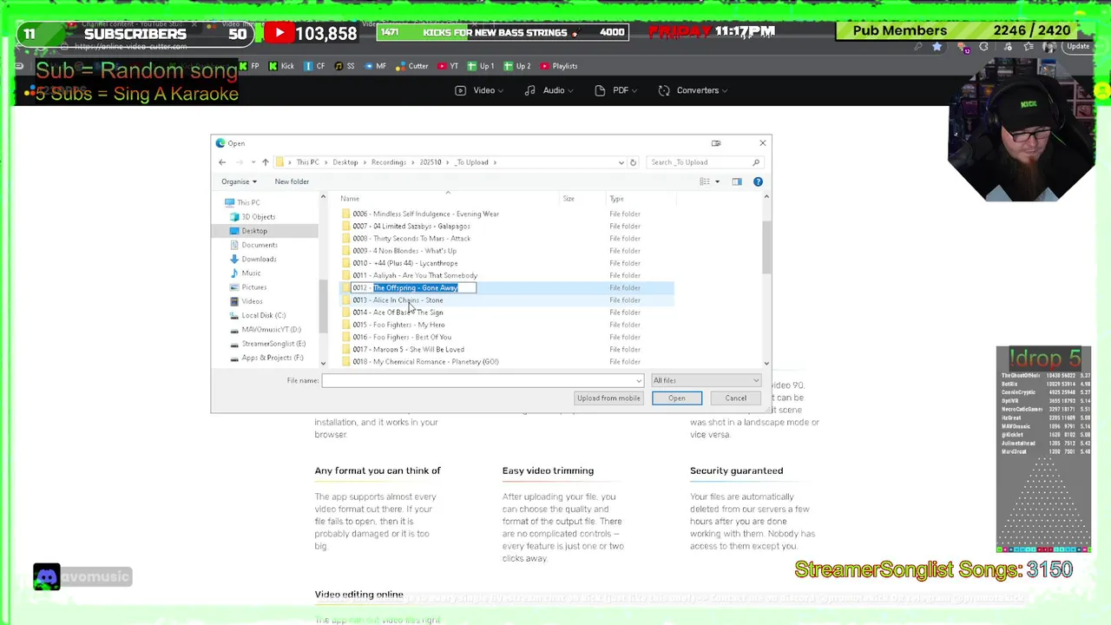
Task: Select Local Disk (C:) drive
Action: pyautogui.click(x=263, y=315)
